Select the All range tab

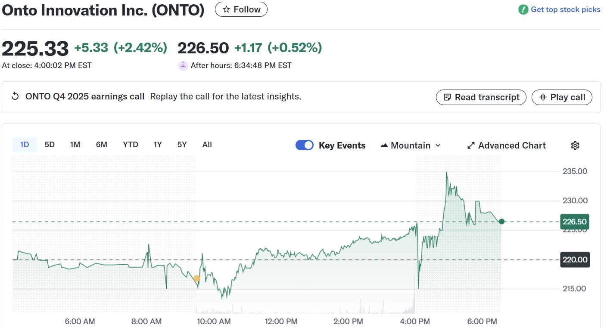click(x=207, y=145)
